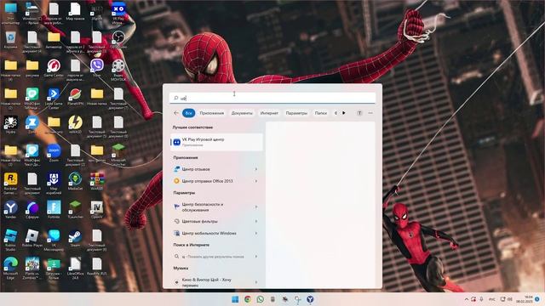Screen dimensions: 545x306
Task: Open Центр отправки Office 2013 result
Action: (x=216, y=181)
